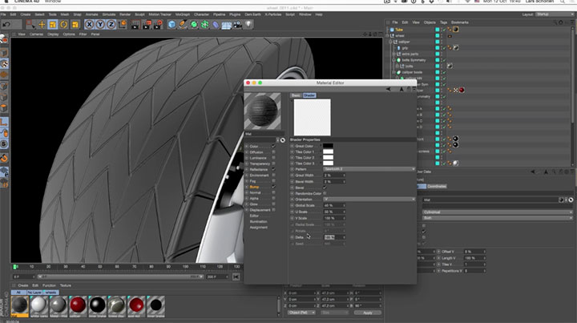Enable the Displacement channel checkbox
Screen dimensions: 577x323
tap(273, 210)
